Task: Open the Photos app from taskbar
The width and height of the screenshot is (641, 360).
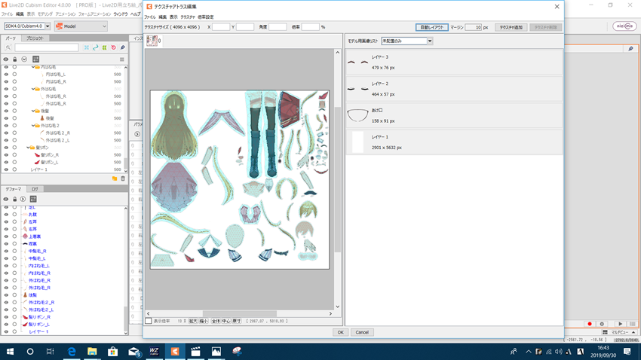Action: click(216, 352)
